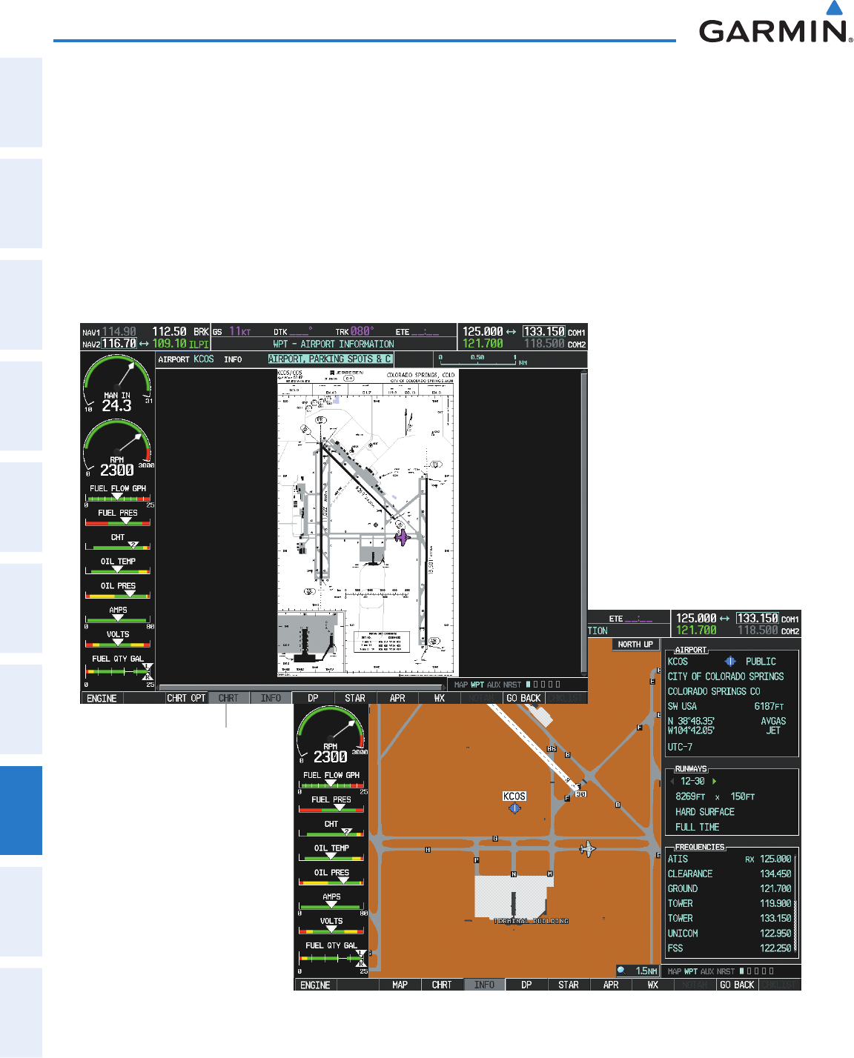Select the ENGINE softkey on info screen
854x1058 pixels.
pos(315,985)
